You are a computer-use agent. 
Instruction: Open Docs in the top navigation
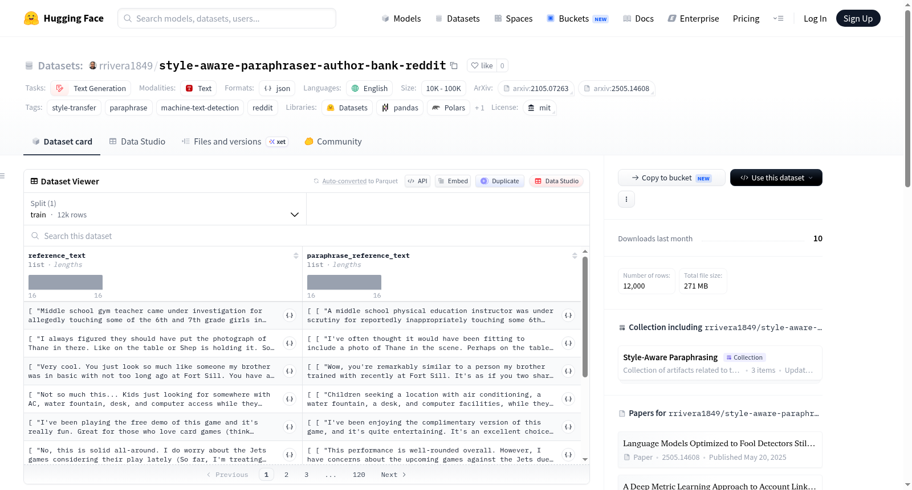click(638, 18)
